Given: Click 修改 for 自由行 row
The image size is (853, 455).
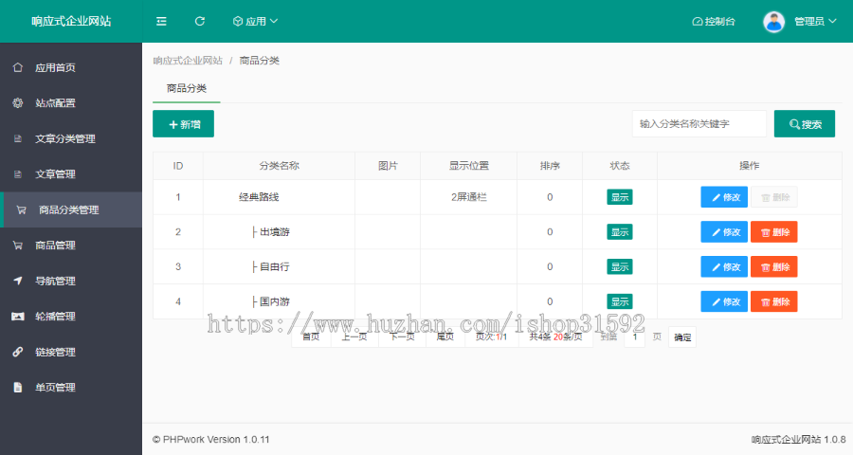Looking at the screenshot, I should click(724, 266).
